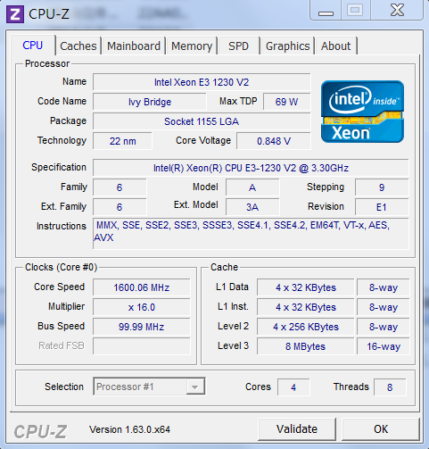429x449 pixels.
Task: Click the Validate button
Action: coord(297,429)
